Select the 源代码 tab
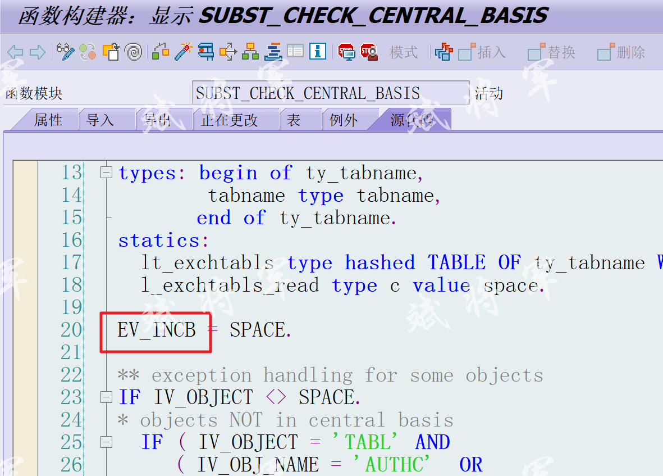Viewport: 663px width, 476px height. click(412, 120)
